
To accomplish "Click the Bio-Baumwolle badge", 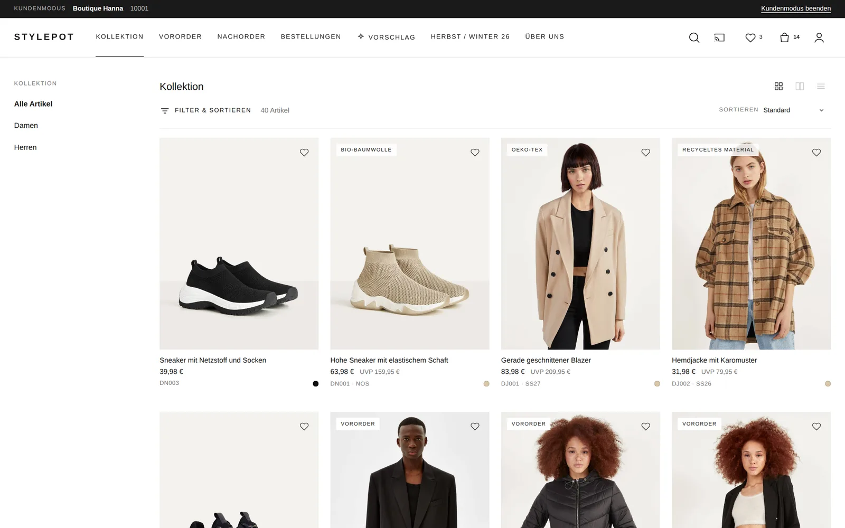I will click(366, 150).
